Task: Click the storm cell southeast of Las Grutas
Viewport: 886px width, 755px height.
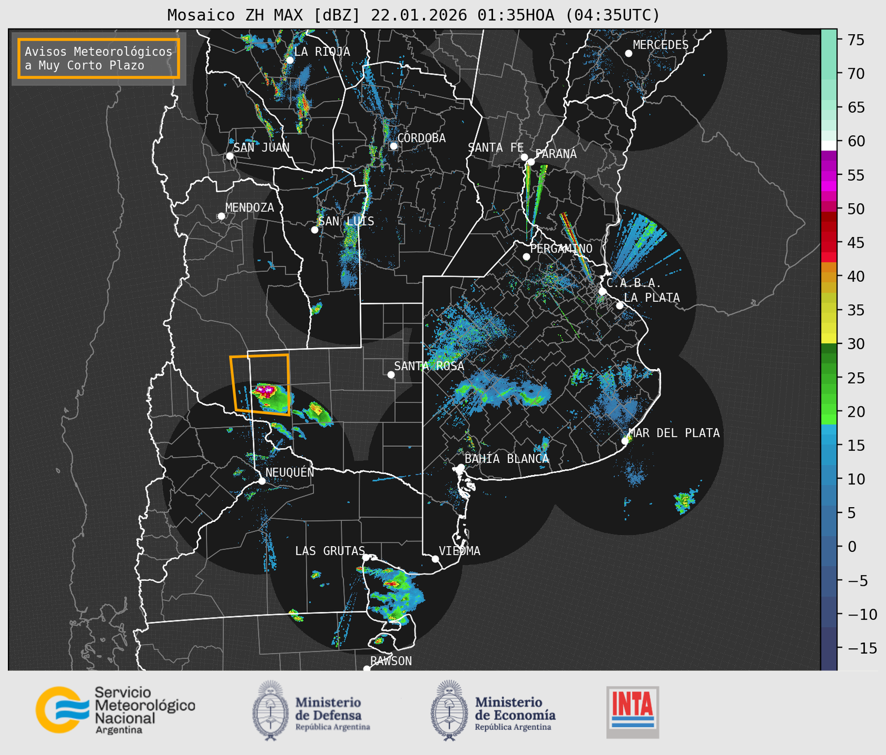Action: click(x=397, y=596)
